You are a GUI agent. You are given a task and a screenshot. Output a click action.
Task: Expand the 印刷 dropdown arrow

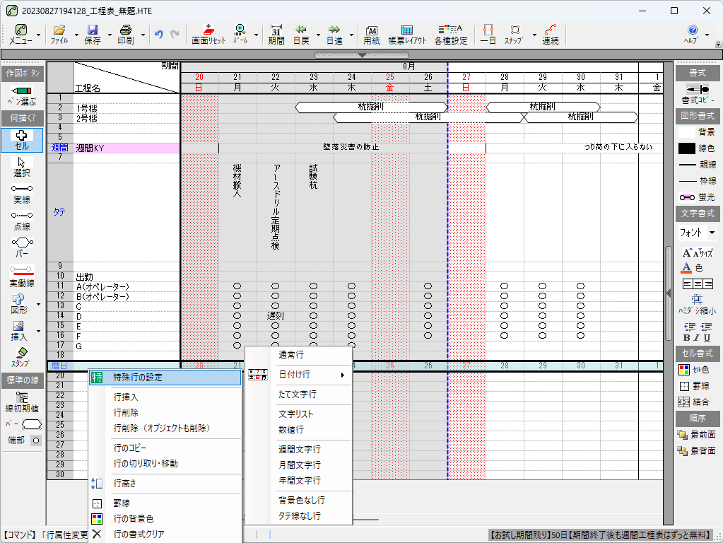point(143,35)
